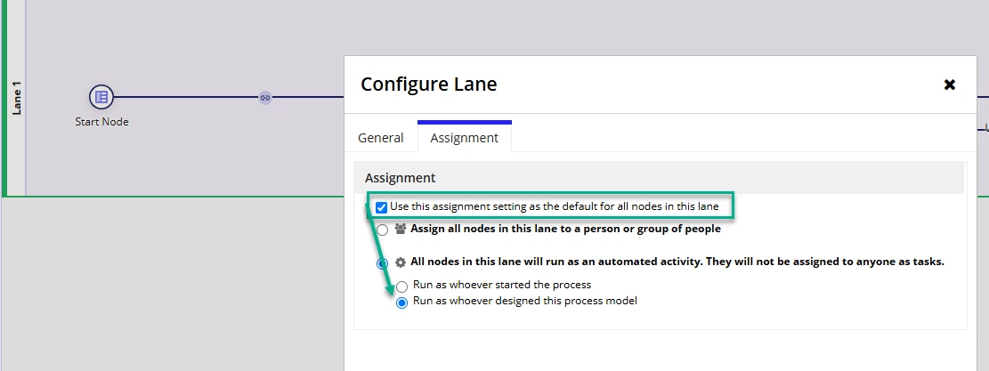Screen dimensions: 989x371
Task: Choose Run as whoever designed this process model radio
Action: pyautogui.click(x=401, y=303)
